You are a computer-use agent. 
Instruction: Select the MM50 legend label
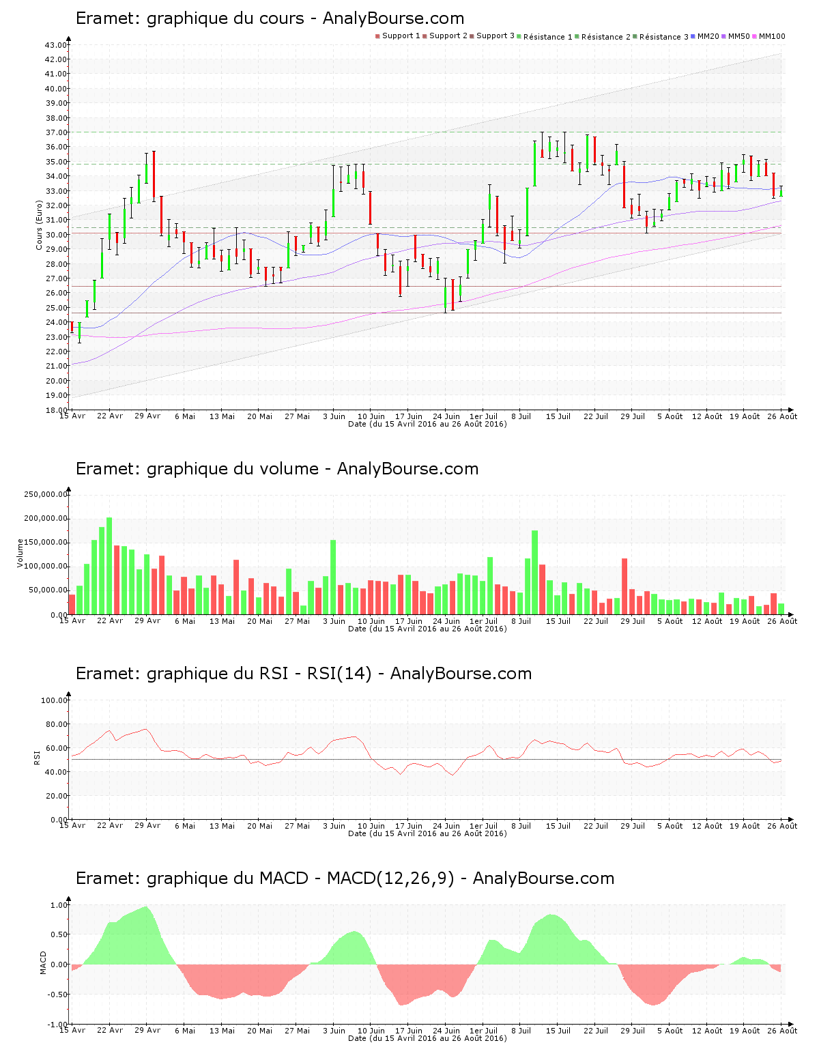pyautogui.click(x=739, y=36)
